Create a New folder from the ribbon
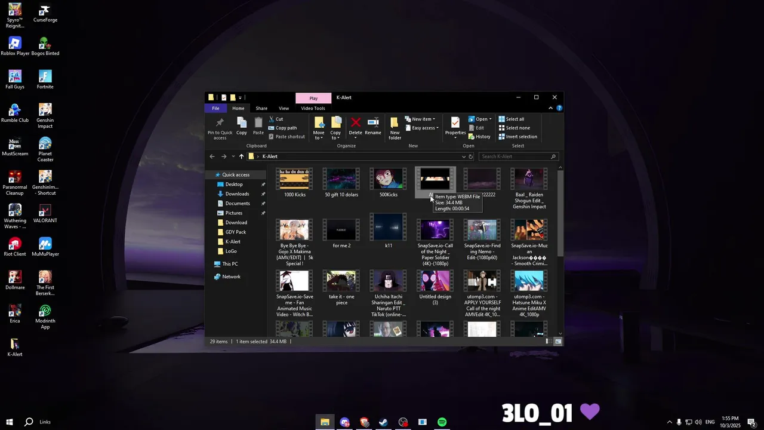This screenshot has height=430, width=764. pyautogui.click(x=395, y=128)
